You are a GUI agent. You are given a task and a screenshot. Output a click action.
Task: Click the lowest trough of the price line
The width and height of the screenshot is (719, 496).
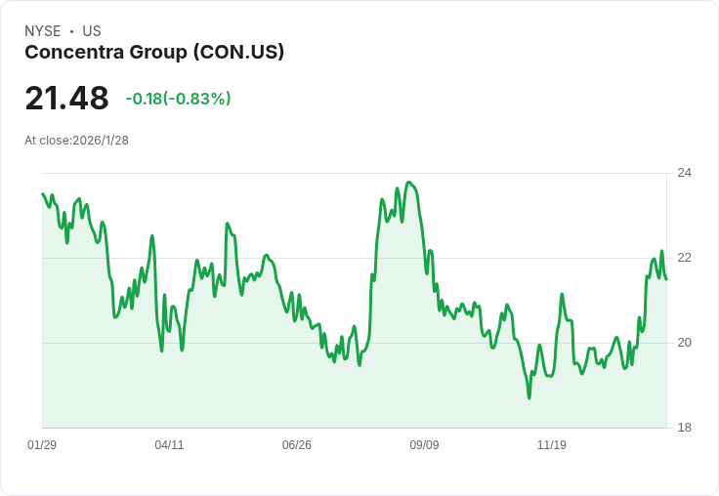pyautogui.click(x=529, y=397)
